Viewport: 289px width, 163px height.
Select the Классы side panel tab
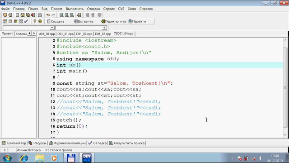(x=21, y=34)
